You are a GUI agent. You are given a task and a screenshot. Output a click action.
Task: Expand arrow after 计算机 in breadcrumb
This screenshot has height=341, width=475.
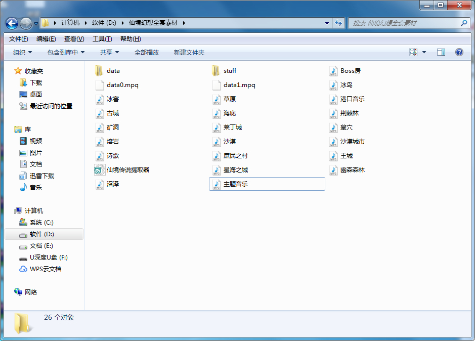click(x=85, y=23)
